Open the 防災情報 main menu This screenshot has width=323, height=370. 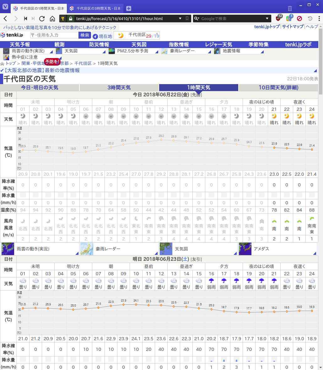tap(99, 45)
